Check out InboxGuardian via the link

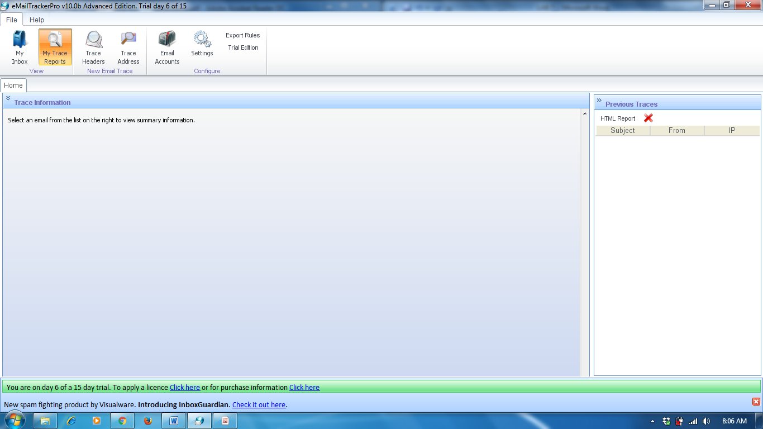click(x=259, y=404)
